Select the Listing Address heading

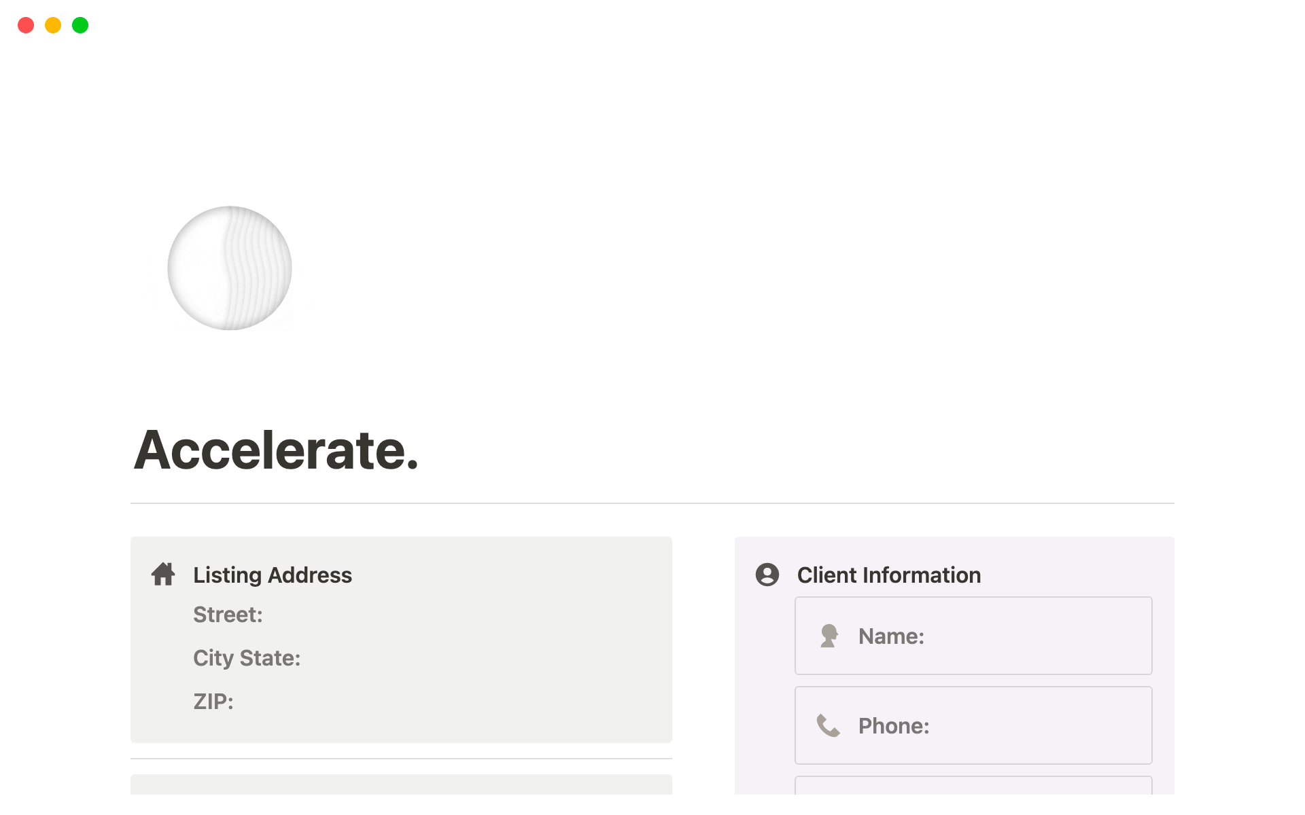273,575
